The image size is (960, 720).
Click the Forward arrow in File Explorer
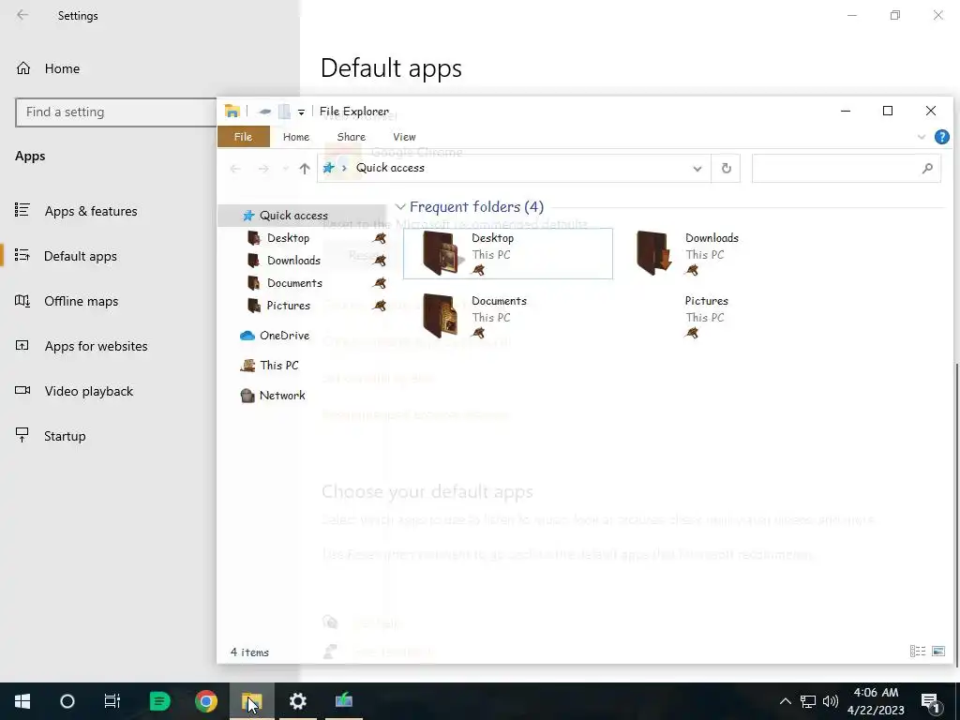pos(263,169)
